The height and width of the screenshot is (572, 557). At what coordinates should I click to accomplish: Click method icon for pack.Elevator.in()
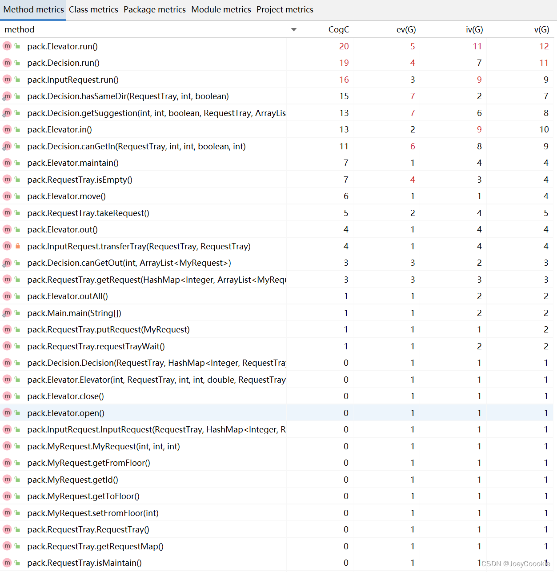click(7, 129)
